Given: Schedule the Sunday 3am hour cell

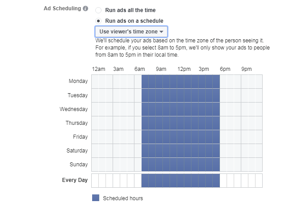Looking at the screenshot, I should 116,164.
